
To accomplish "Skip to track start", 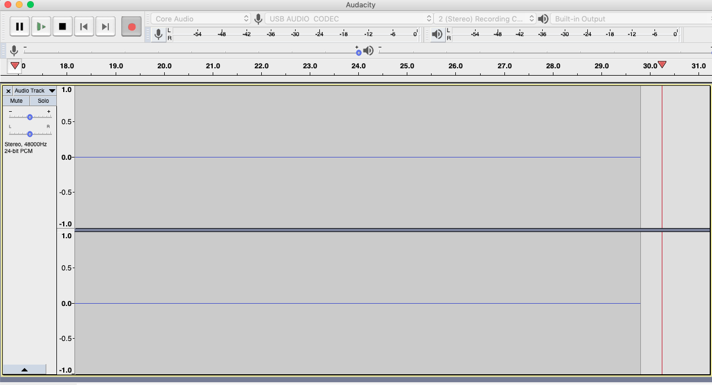I will pos(84,26).
